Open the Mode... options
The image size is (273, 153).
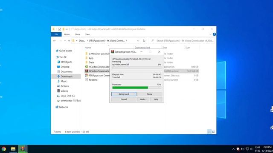click(x=143, y=99)
